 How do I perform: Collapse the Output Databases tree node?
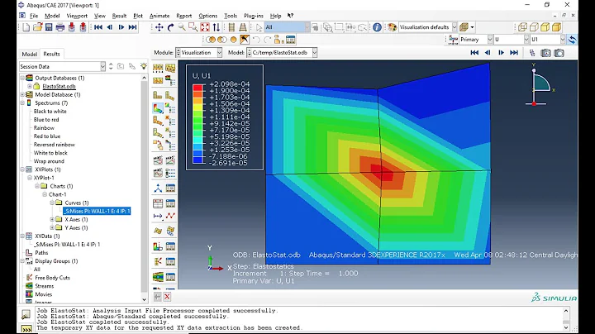22,78
